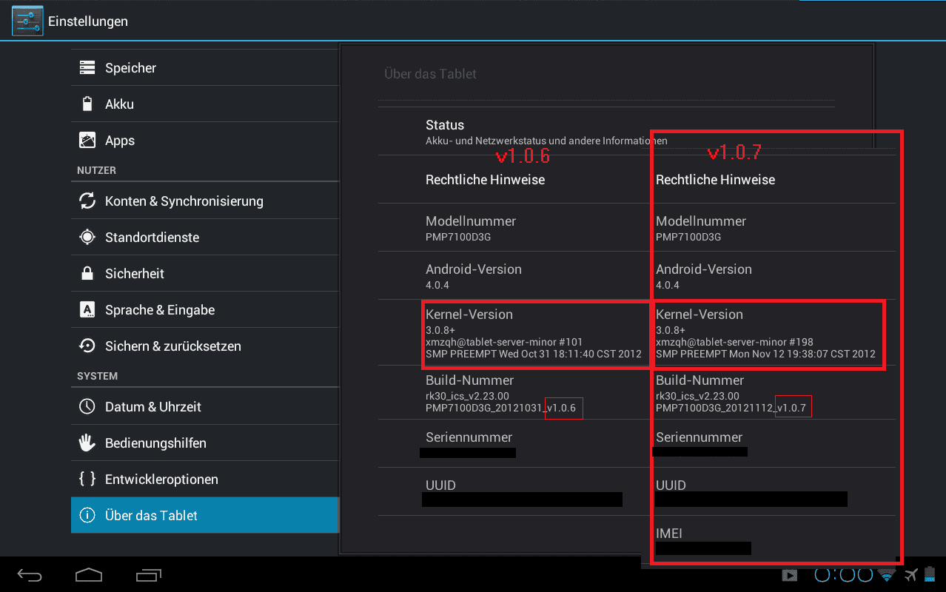Screen dimensions: 946x592
Task: Select Über das Tablet in sidebar
Action: [x=205, y=515]
